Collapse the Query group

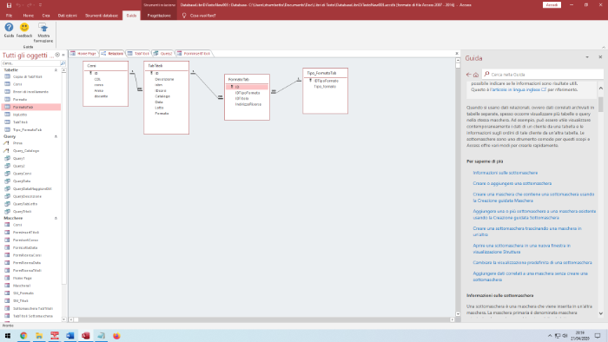pyautogui.click(x=56, y=137)
